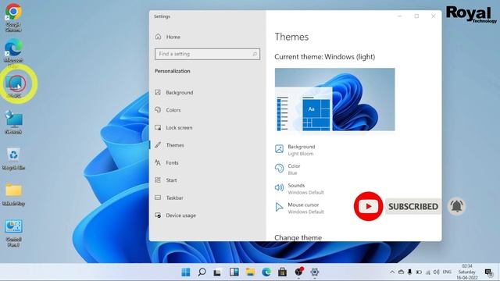Click the Background picture icon in sidebar
Viewport: 500px width, 281px height.
tap(158, 92)
